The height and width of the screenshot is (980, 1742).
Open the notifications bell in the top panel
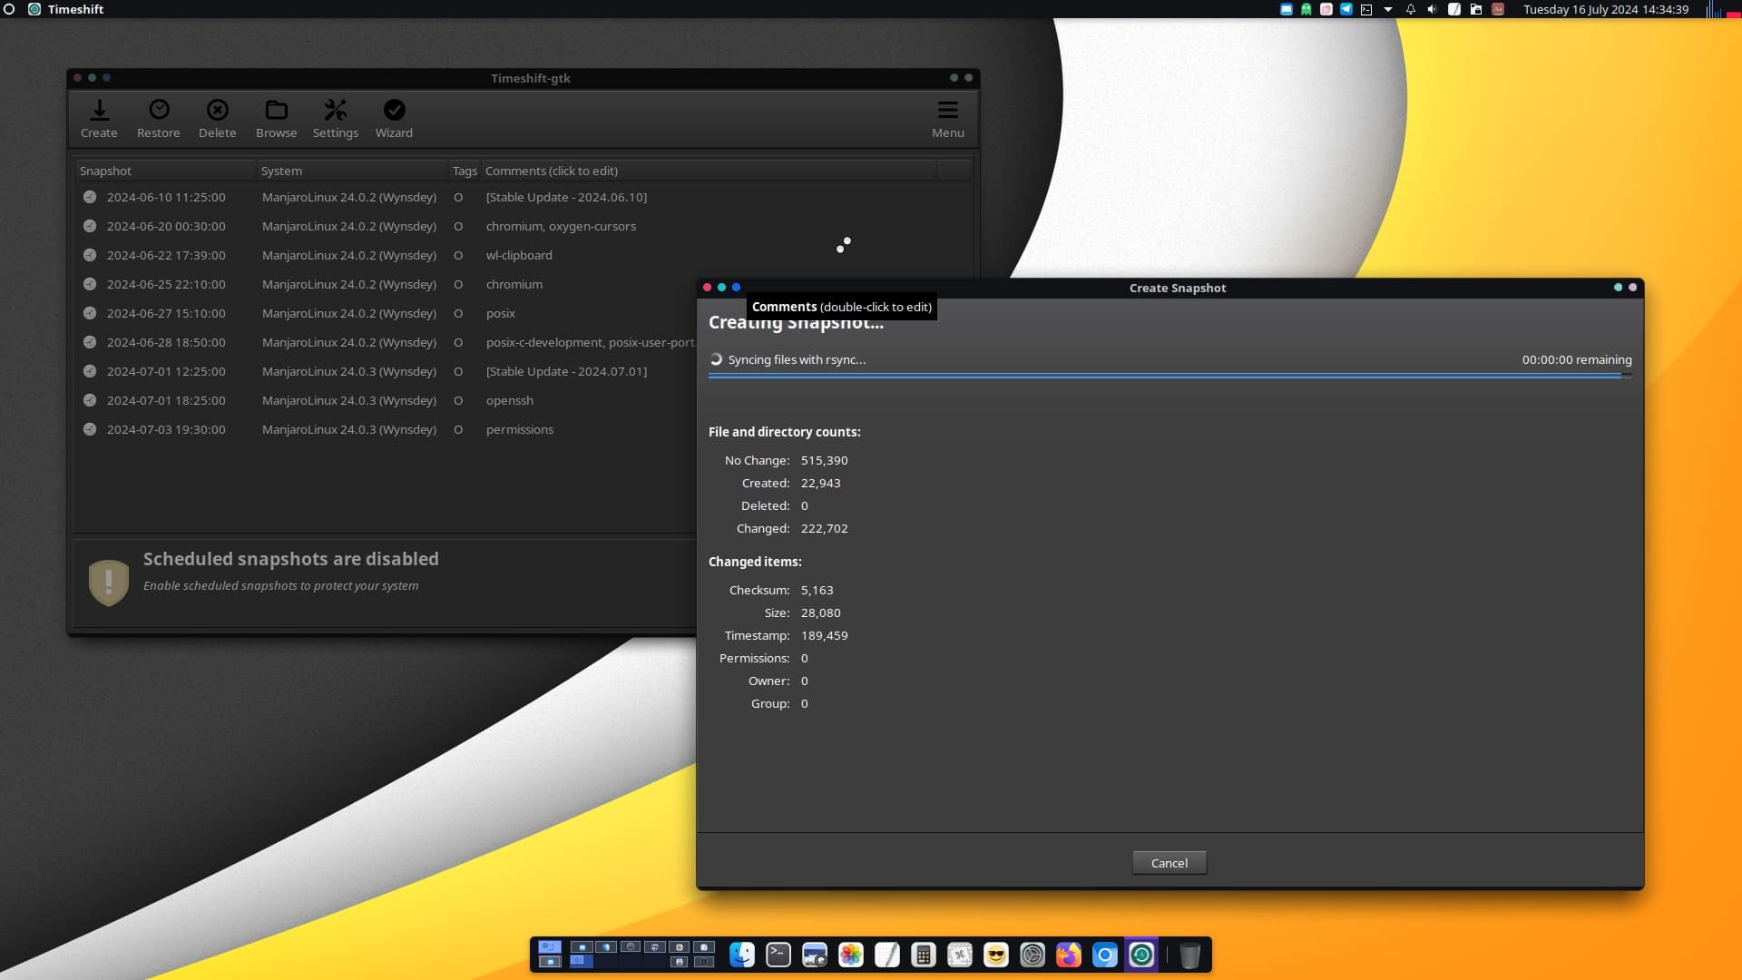(x=1410, y=9)
